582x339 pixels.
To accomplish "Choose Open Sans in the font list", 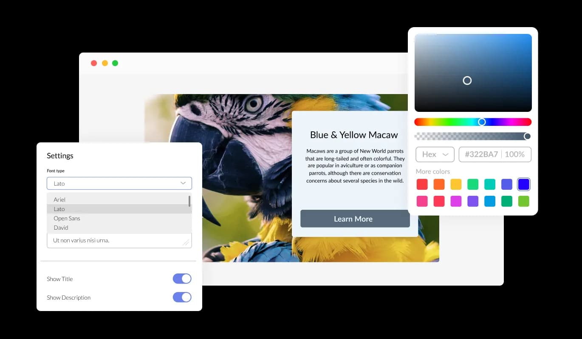I will click(67, 218).
